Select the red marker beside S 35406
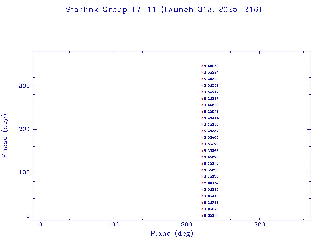Image resolution: width=327 pixels, height=245 pixels. (202, 137)
